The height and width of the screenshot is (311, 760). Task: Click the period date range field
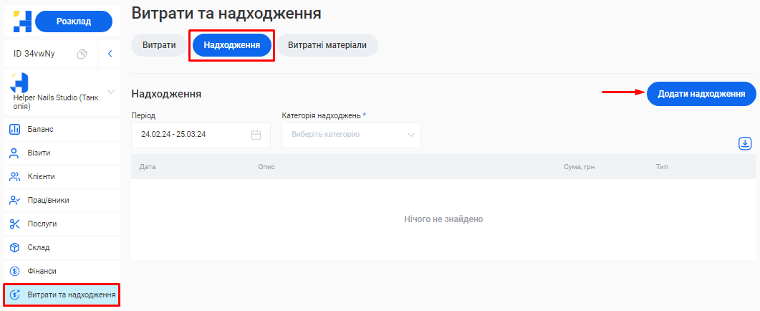193,135
